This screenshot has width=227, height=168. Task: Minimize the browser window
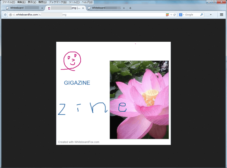[x=209, y=2]
